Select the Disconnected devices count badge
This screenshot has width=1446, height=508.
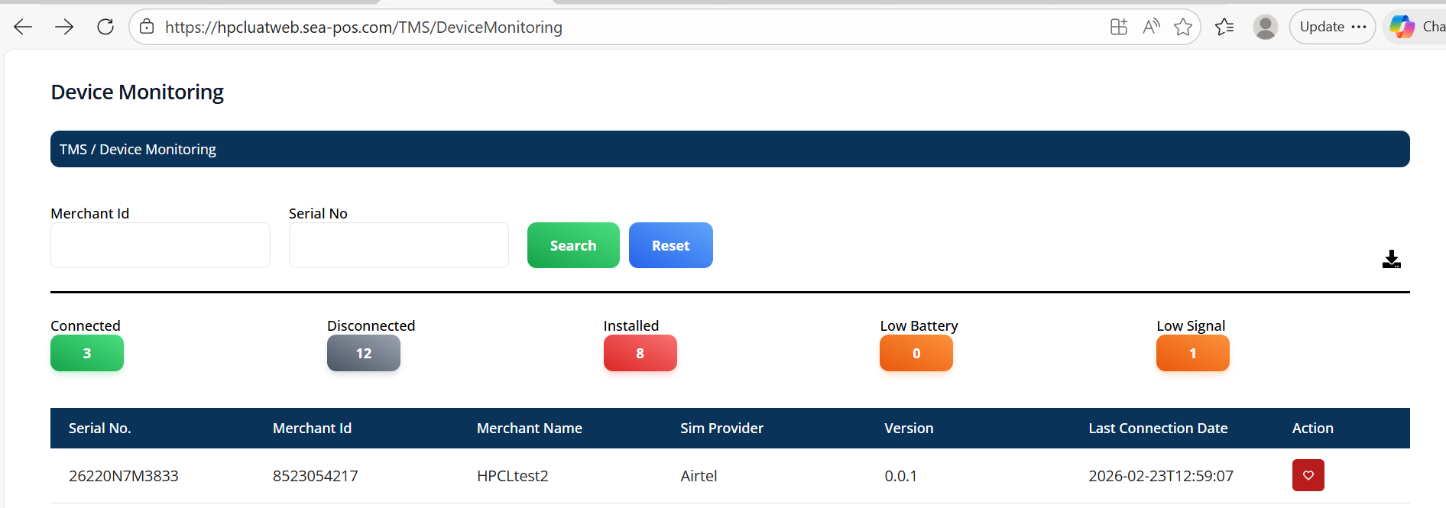point(364,353)
